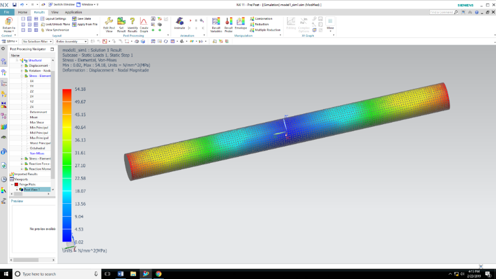Image resolution: width=496 pixels, height=279 pixels.
Task: Open the Window dropdown in the title bar
Action: point(87,4)
